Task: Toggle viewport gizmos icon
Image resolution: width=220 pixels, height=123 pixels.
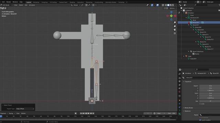Action: pyautogui.click(x=152, y=5)
